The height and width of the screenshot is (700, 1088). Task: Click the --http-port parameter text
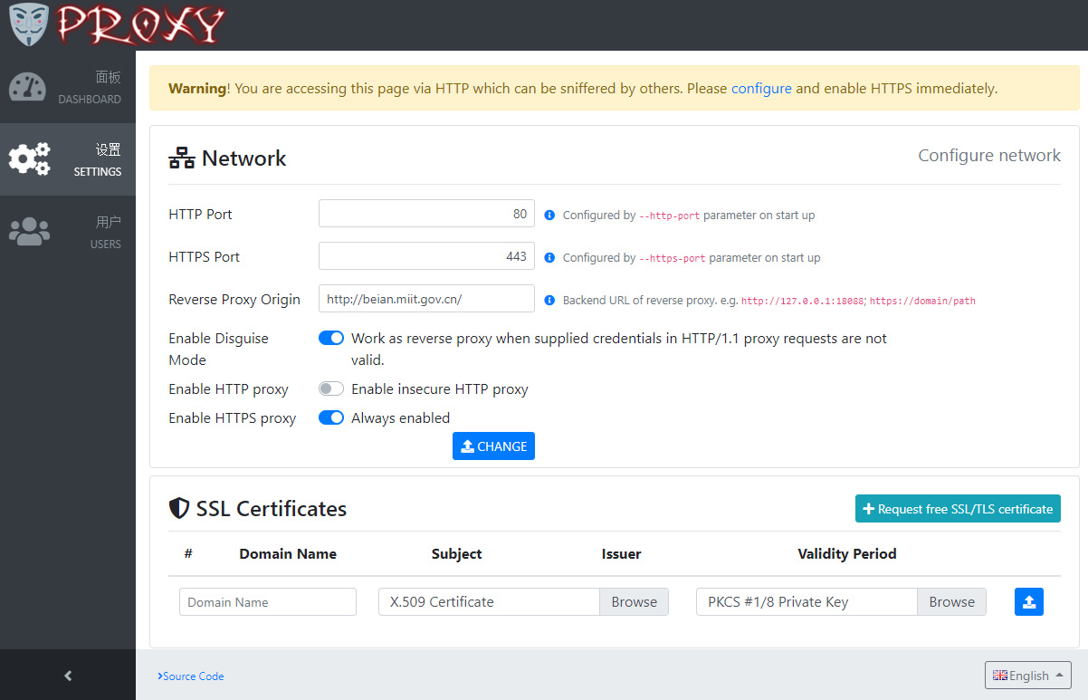[670, 216]
